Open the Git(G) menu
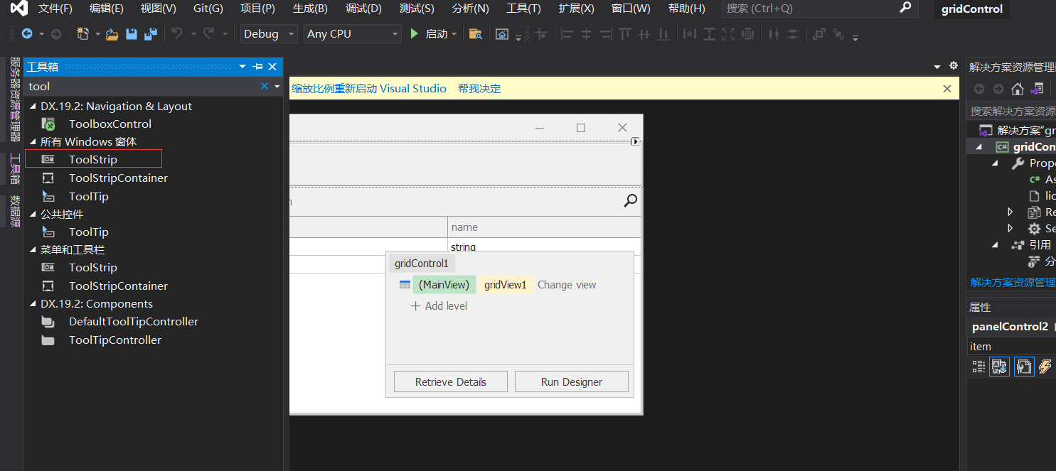 208,9
